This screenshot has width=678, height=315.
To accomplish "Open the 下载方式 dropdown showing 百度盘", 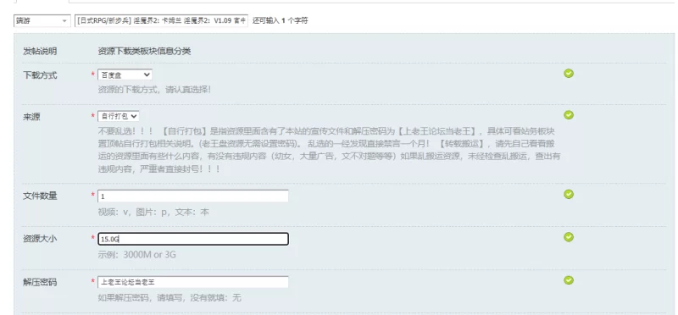I will coord(125,75).
